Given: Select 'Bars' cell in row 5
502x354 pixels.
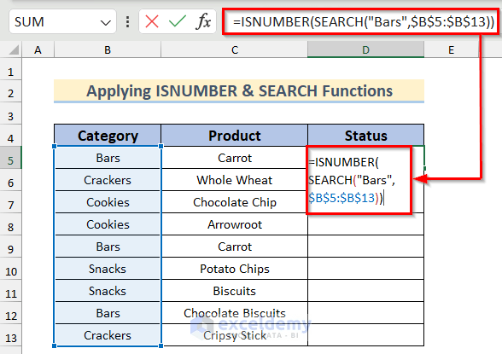Looking at the screenshot, I should point(108,158).
